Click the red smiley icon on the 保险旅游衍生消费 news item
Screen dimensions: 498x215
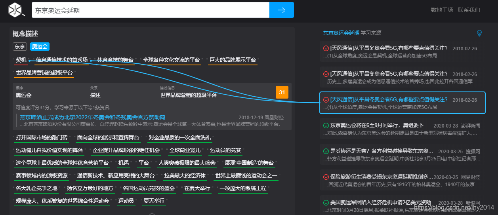[x=326, y=177]
